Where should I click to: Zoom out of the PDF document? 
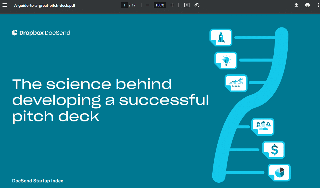tap(147, 5)
